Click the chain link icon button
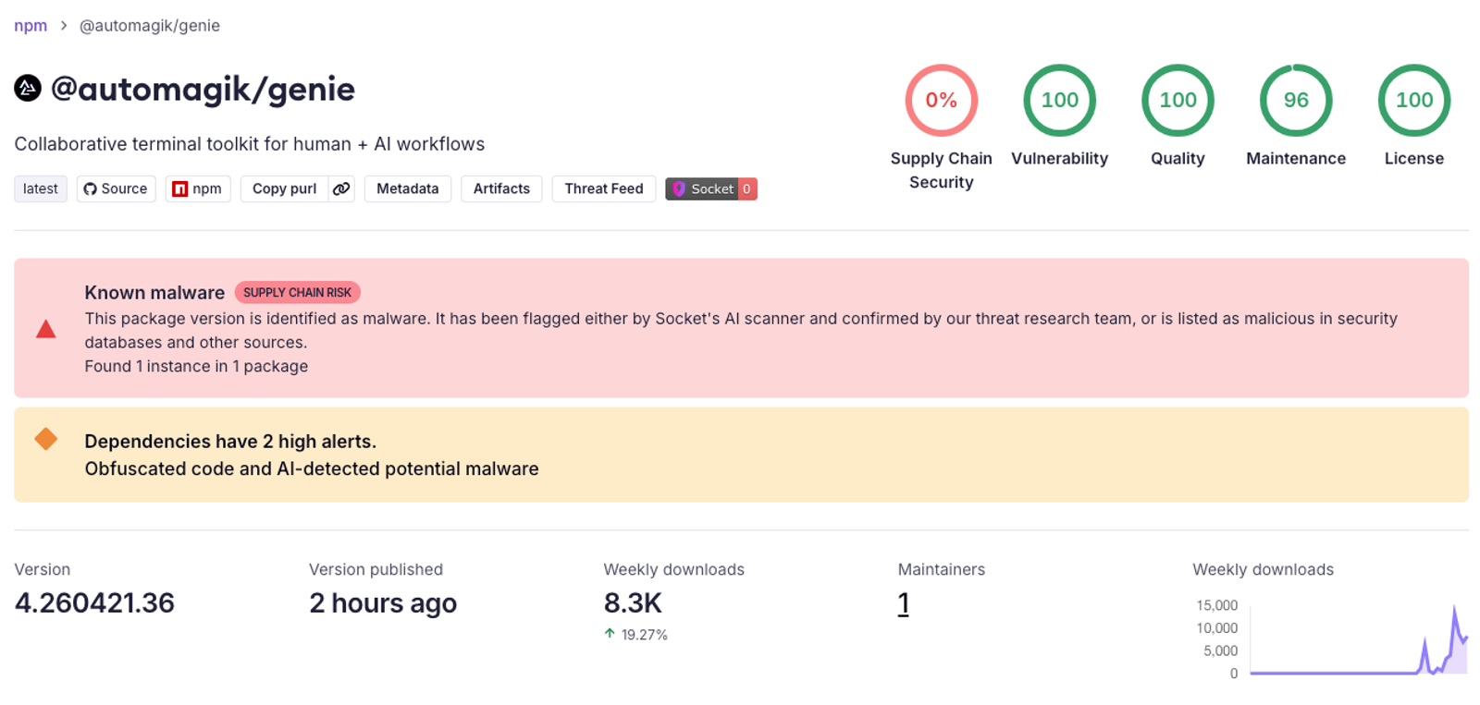The height and width of the screenshot is (705, 1480). 341,188
